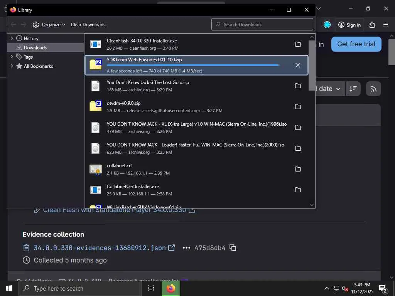Open the notification center icon
The image size is (395, 296).
[x=383, y=289]
